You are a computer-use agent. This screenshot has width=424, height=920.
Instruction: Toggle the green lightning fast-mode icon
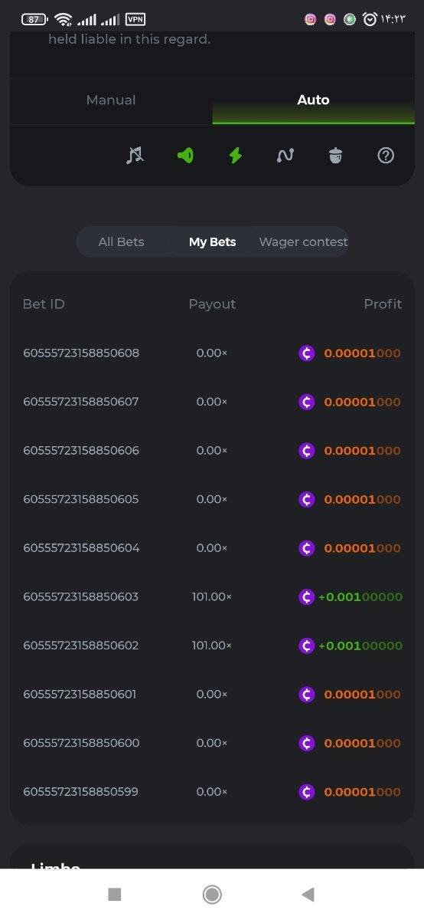coord(236,155)
